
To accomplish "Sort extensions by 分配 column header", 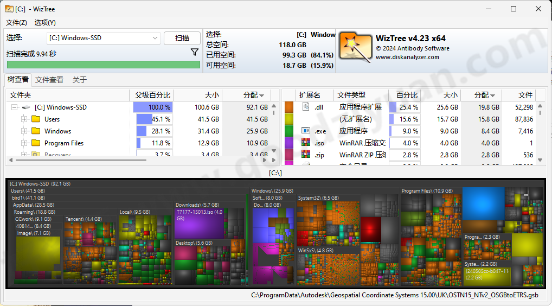I will click(482, 95).
